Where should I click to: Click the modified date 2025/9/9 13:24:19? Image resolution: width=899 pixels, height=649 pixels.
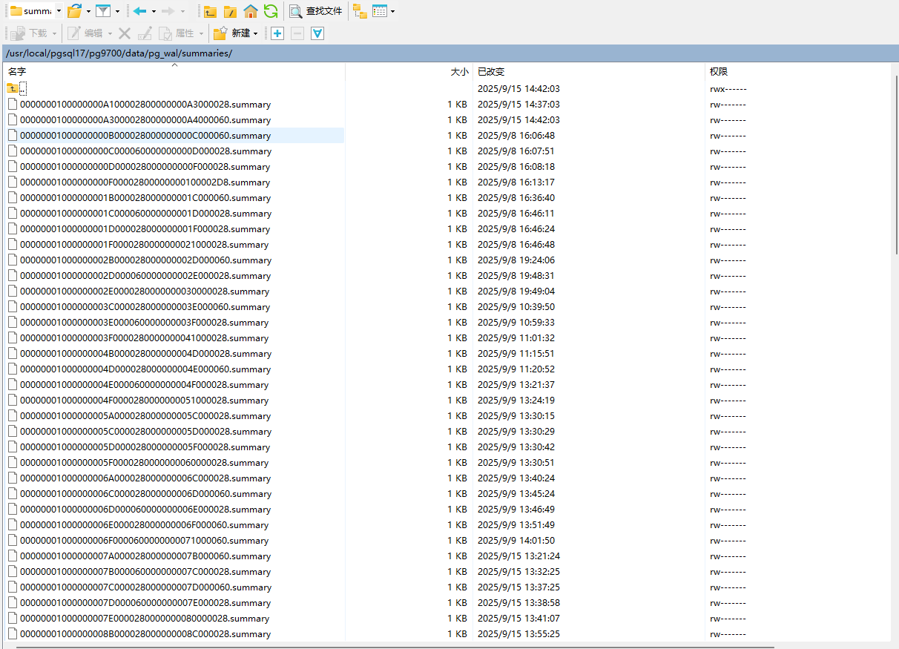point(516,401)
